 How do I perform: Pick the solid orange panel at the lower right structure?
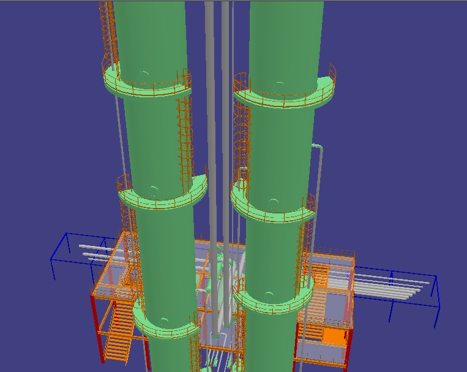334,336
